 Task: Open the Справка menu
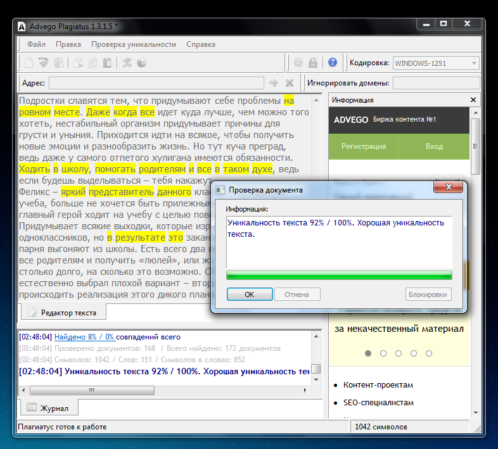coord(201,44)
